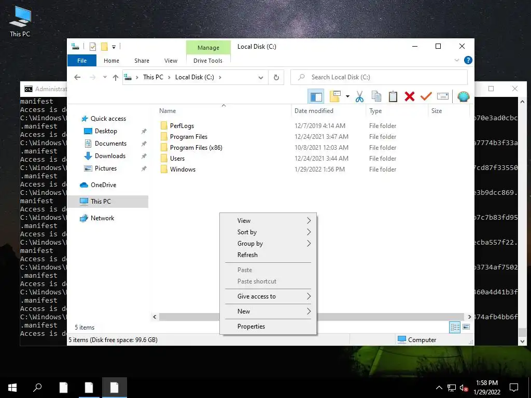Switch to Large icons view icon

[x=466, y=327]
